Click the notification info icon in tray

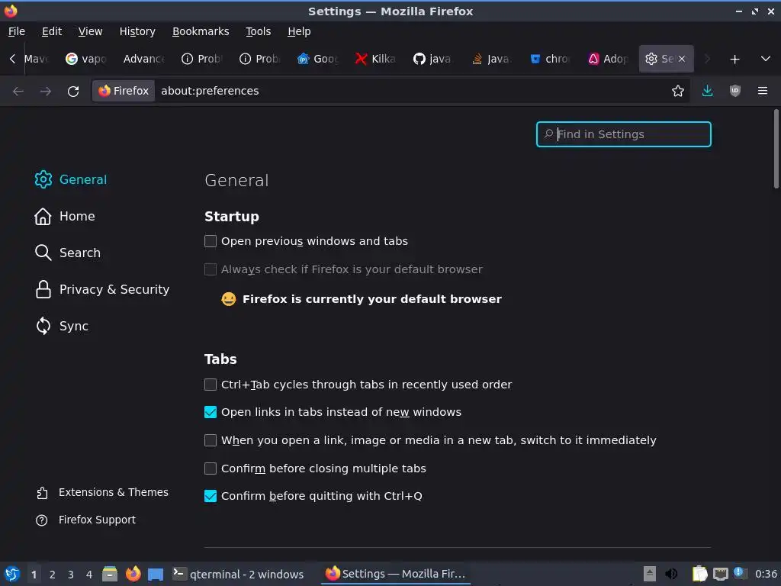tap(739, 572)
